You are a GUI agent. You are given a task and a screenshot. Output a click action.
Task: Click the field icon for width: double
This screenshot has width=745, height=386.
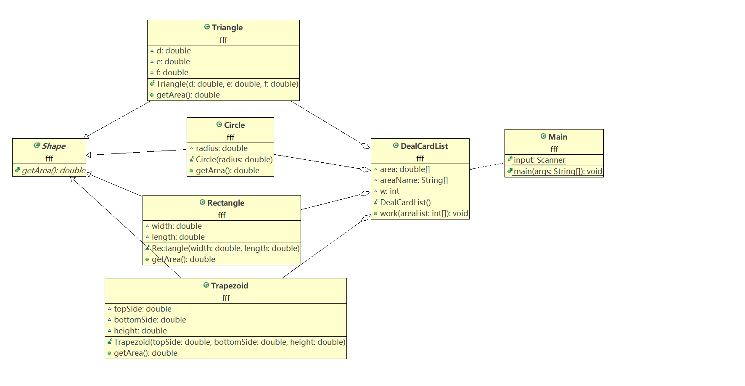pyautogui.click(x=147, y=226)
